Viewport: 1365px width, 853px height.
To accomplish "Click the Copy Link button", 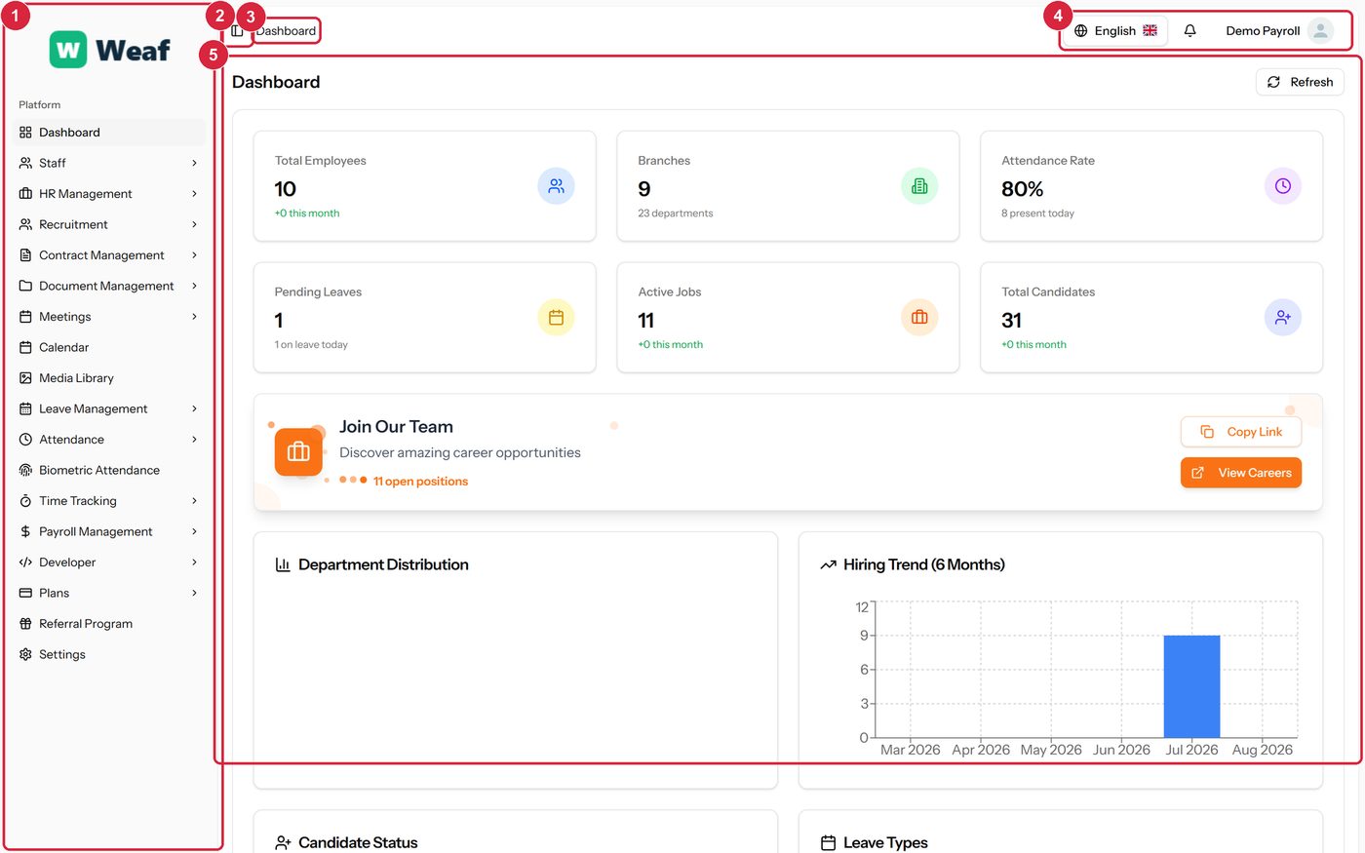I will pyautogui.click(x=1241, y=432).
